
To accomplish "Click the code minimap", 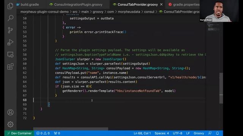I will 214,26.
